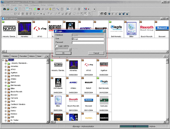Screen dimensions: 170x129
Task: Click the printer icon in top toolbar
Action: point(12,9)
